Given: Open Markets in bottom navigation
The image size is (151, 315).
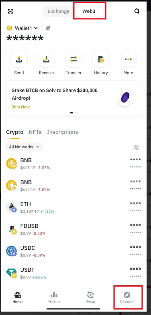Looking at the screenshot, I should [54, 297].
